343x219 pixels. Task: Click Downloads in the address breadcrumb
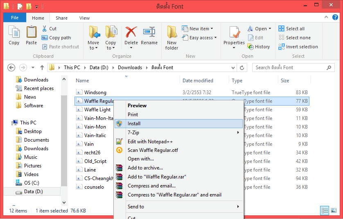tap(130, 68)
